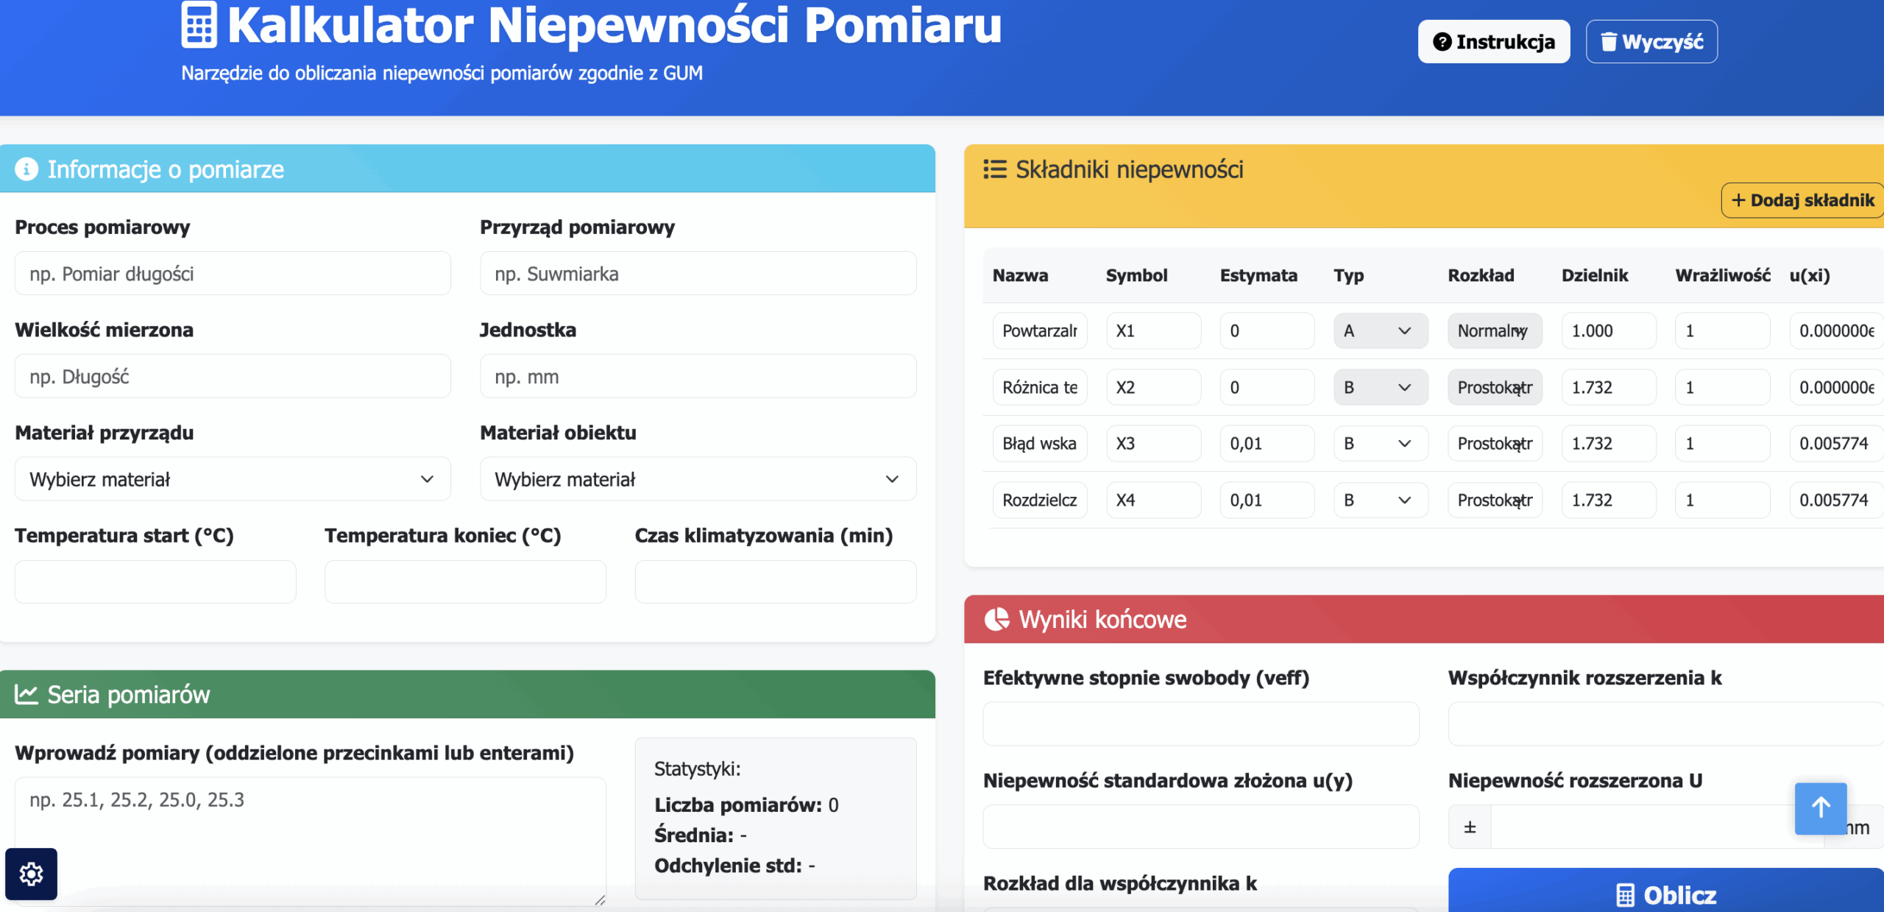Open the Instrukcja help button
Screen dimensions: 1884x912
1493,42
